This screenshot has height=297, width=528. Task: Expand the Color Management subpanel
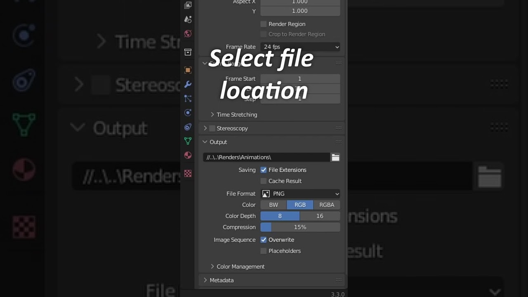coord(212,266)
